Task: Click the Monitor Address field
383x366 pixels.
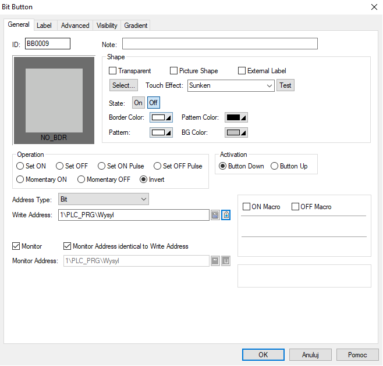Action: click(136, 261)
